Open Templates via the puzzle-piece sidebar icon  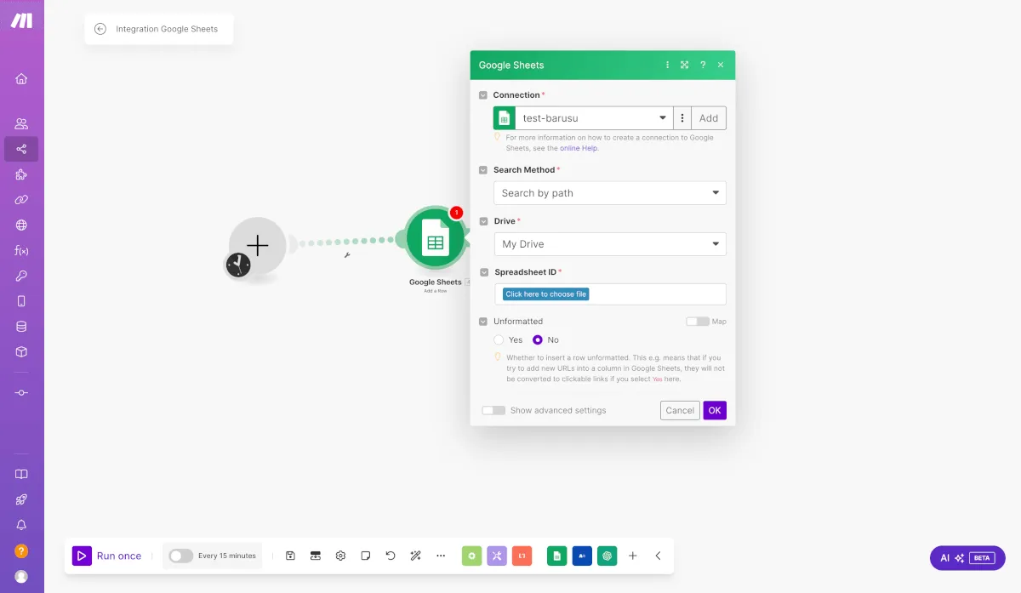point(21,174)
